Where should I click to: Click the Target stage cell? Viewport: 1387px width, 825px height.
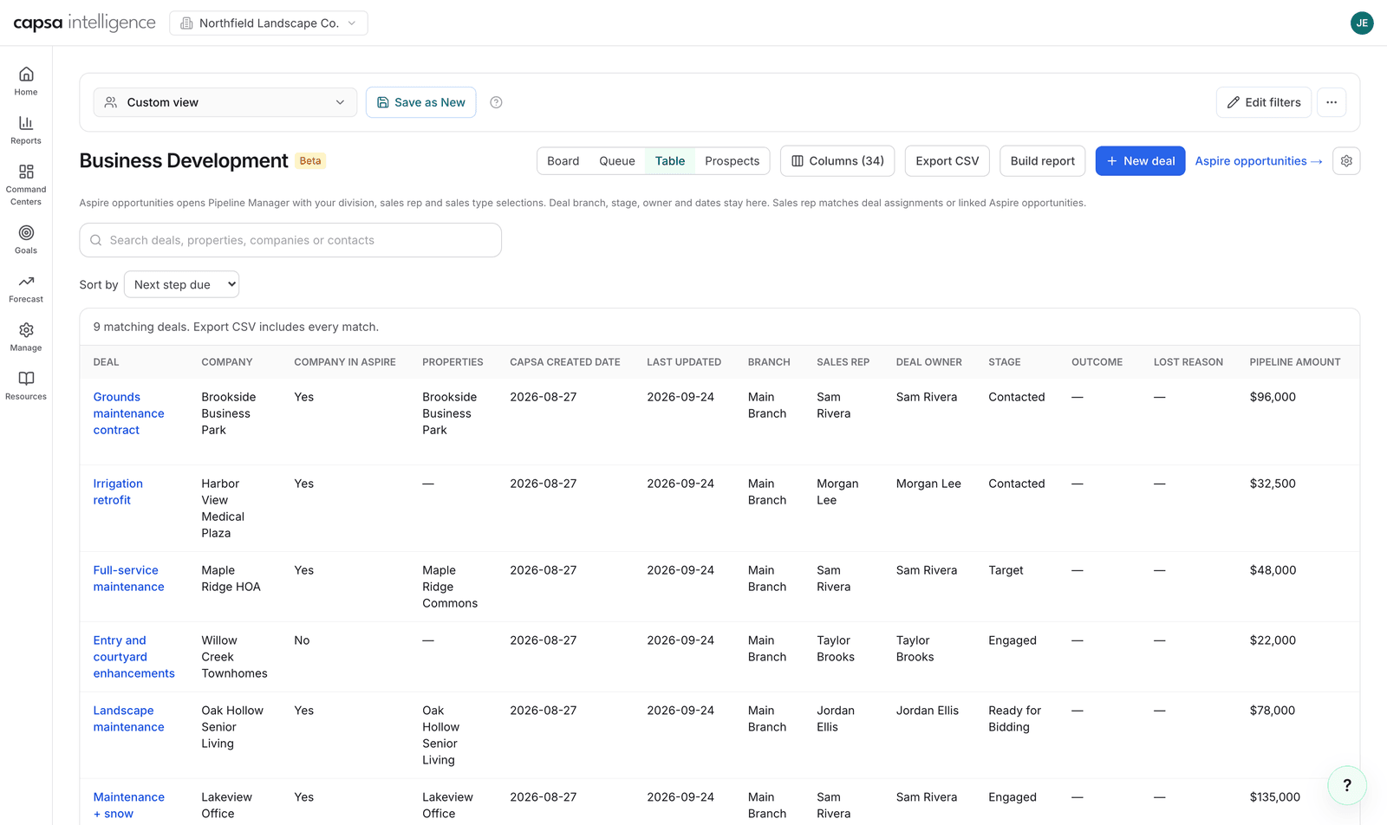click(x=1006, y=570)
